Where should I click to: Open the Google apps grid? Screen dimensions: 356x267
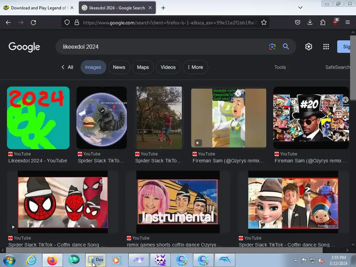tap(326, 47)
